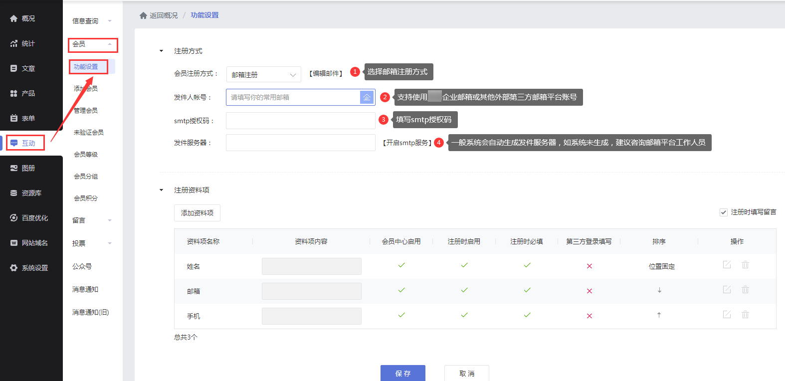Viewport: 785px width, 381px height.
Task: Open 功能设置 submenu item
Action: tap(86, 66)
